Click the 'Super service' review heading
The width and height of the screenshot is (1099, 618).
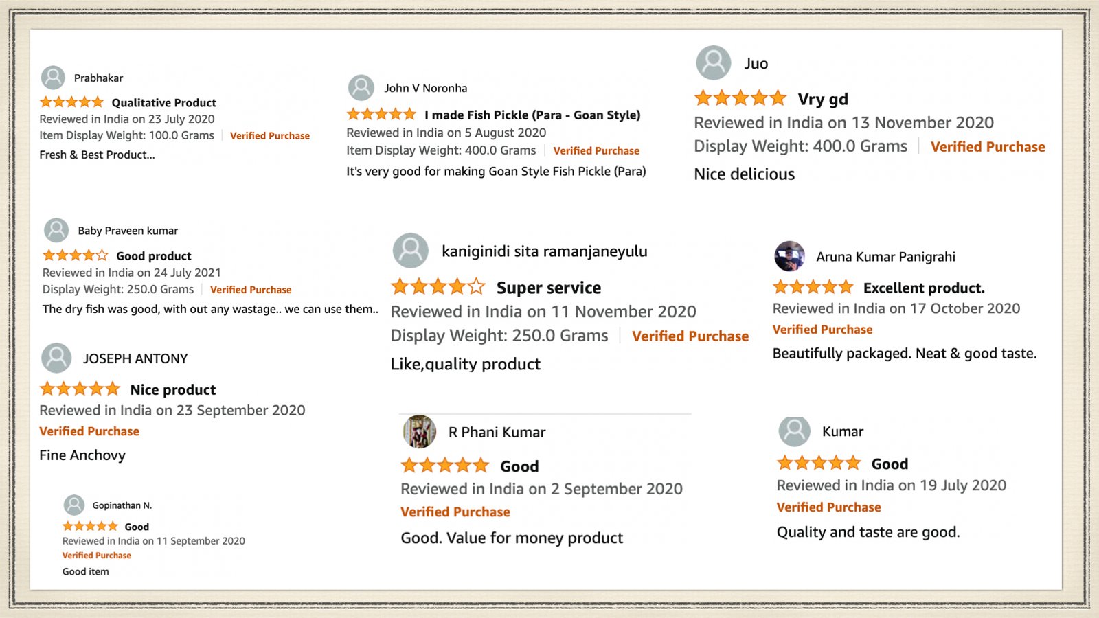tap(548, 288)
